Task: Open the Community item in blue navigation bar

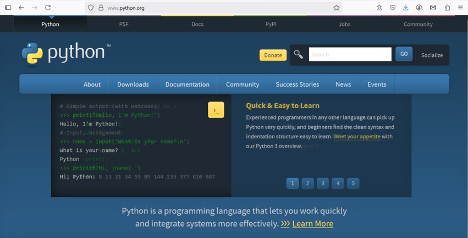Action: click(243, 84)
